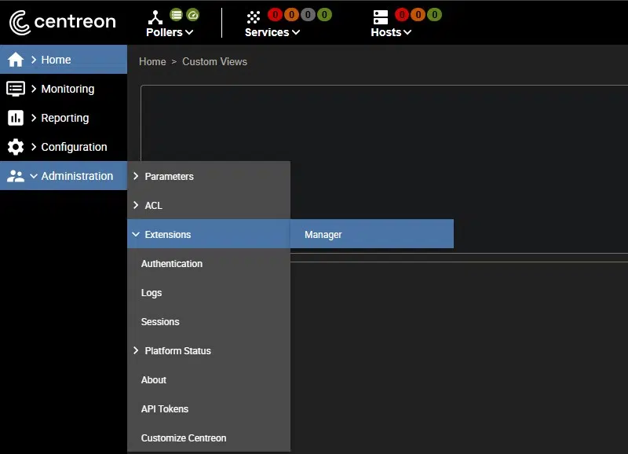Open the Pollers dropdown
Viewport: 628px width, 454px height.
pyautogui.click(x=170, y=32)
